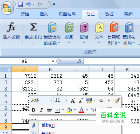
Task: Apply yellow fill color
Action: pyautogui.click(x=69, y=110)
